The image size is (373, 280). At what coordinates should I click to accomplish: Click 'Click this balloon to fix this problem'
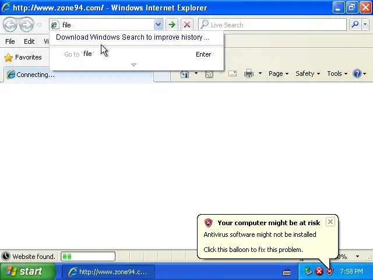[253, 250]
